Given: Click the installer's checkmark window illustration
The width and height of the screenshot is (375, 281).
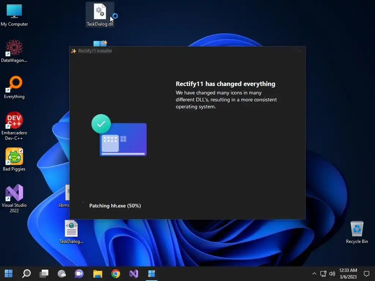Looking at the screenshot, I should click(x=119, y=135).
